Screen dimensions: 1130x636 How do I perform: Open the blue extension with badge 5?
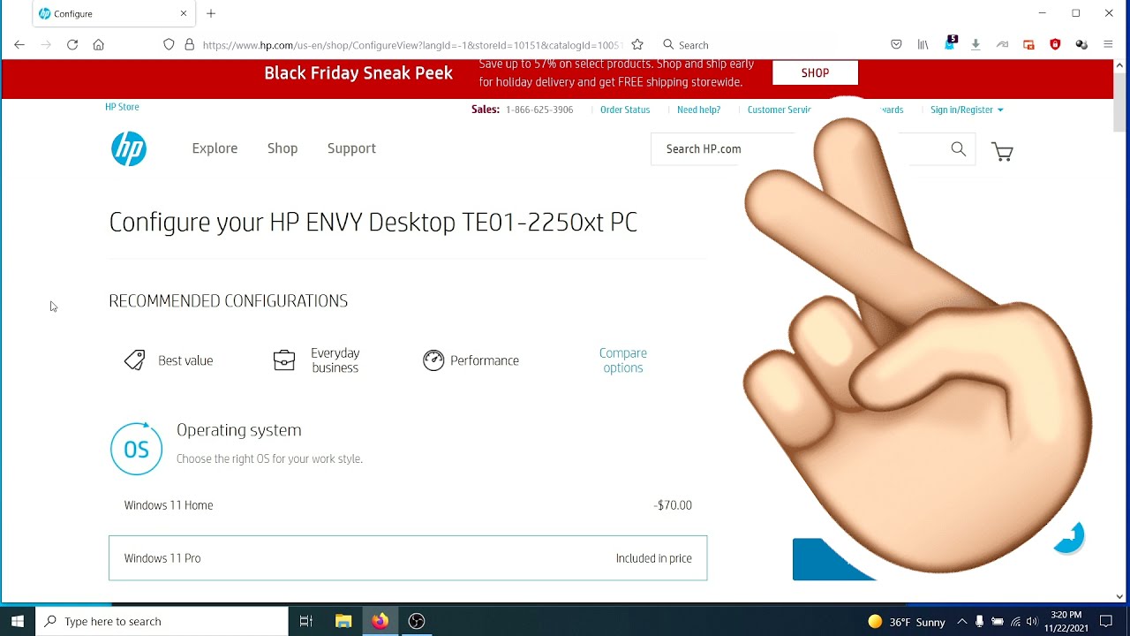click(x=950, y=43)
